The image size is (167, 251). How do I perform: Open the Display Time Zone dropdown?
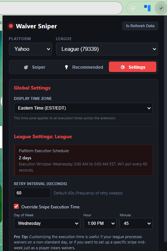(83, 108)
